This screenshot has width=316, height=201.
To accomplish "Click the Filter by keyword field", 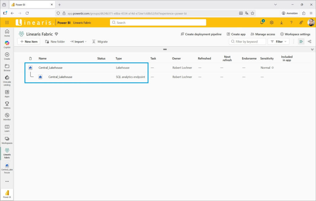I will [x=250, y=42].
